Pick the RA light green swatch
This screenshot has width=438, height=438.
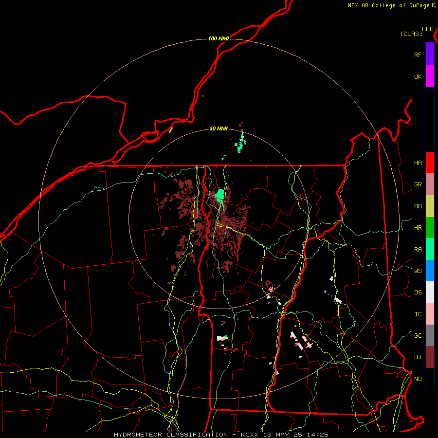(430, 249)
